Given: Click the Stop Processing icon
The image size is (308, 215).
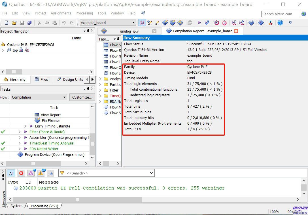Looking at the screenshot, I should coord(190,23).
